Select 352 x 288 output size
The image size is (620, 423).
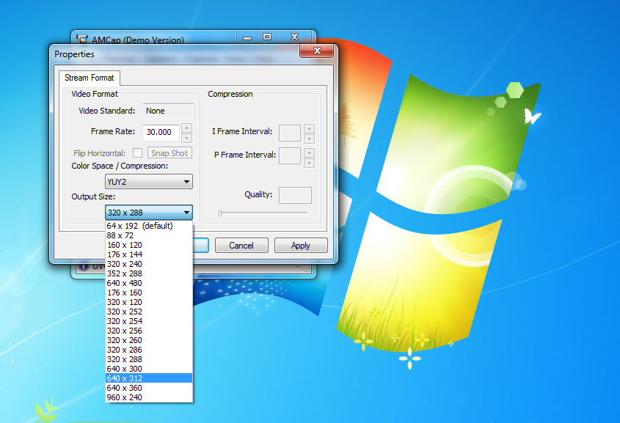pos(149,273)
